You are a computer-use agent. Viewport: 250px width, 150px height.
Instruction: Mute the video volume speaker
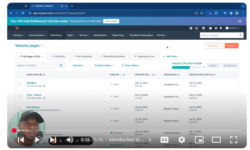pos(70,140)
